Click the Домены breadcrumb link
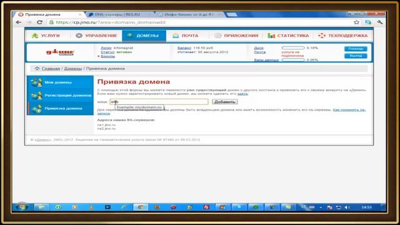Screen dimensions: 400x225 click(73, 68)
